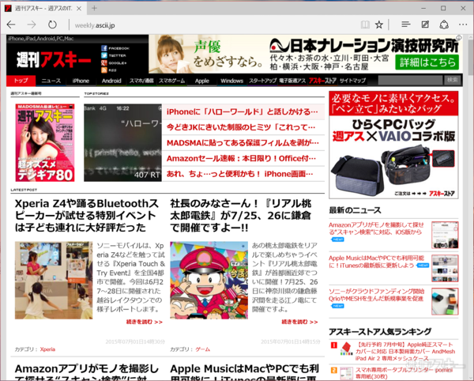Open ranking item Apple純正スマートカバー
This screenshot has height=381, width=474.
pos(405,352)
